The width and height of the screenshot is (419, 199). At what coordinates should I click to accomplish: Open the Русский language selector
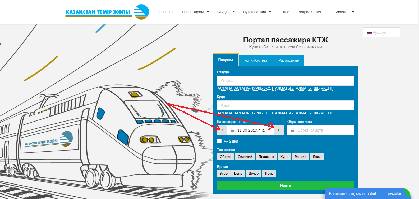pyautogui.click(x=381, y=32)
